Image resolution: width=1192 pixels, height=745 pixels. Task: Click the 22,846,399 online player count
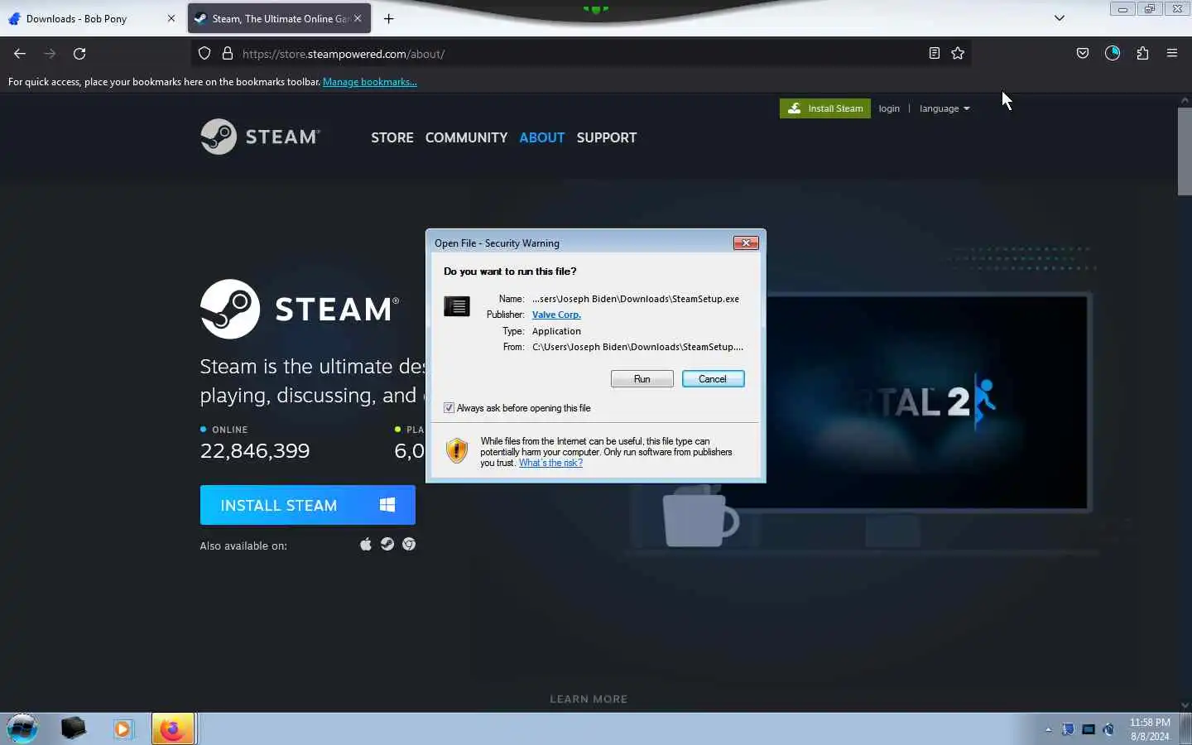tap(255, 451)
